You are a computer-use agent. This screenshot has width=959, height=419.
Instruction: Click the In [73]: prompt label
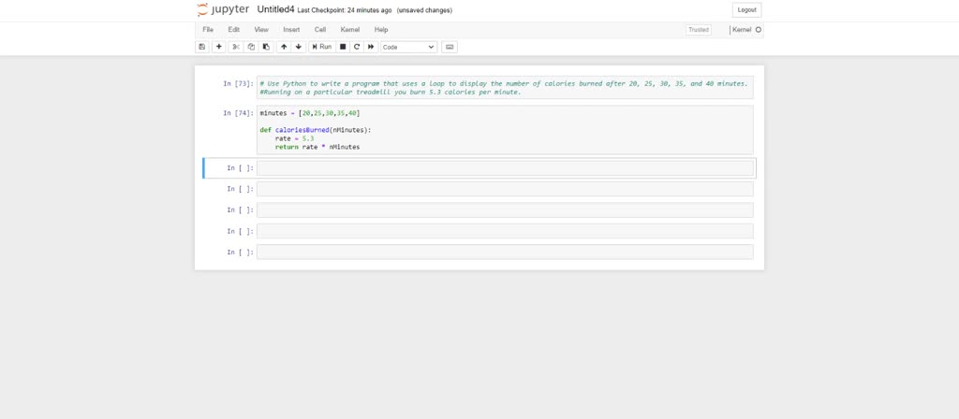click(238, 83)
